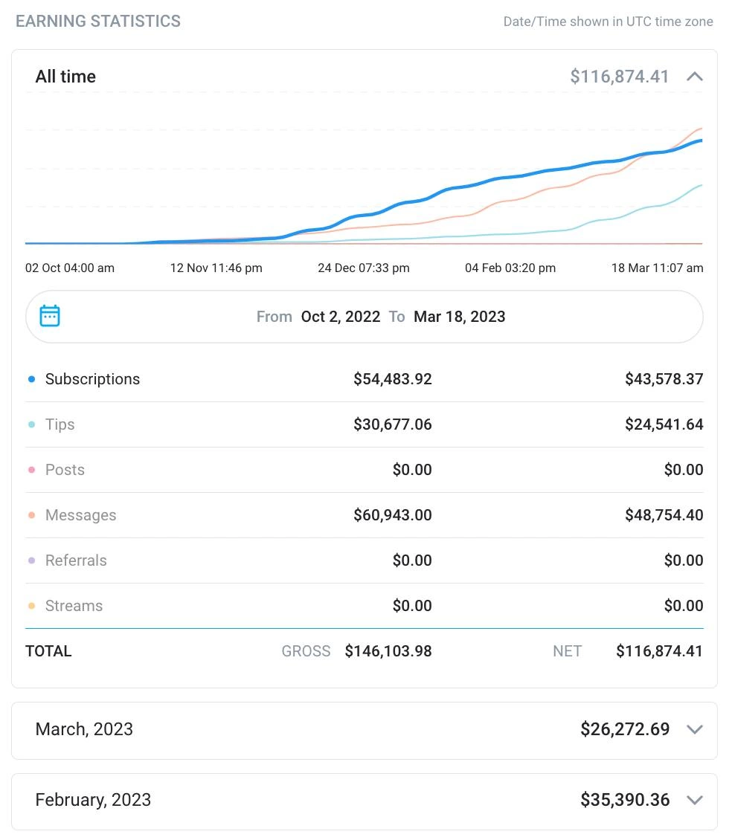Toggle the Tips series dot
Viewport: 732px width, 840px height.
coord(31,424)
